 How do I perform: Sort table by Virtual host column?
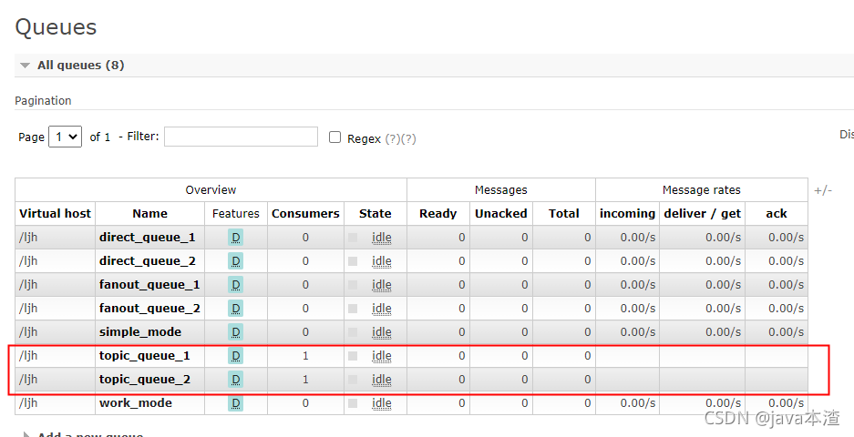point(55,213)
